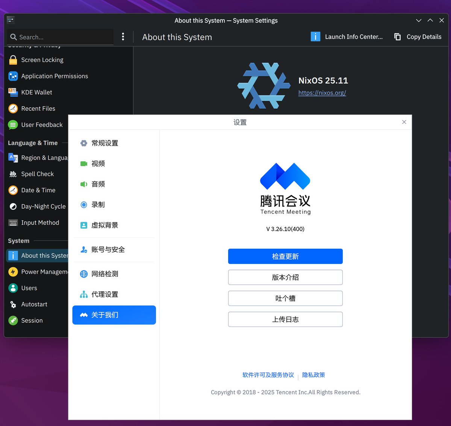Click the System section header
The image size is (451, 426).
pos(18,241)
